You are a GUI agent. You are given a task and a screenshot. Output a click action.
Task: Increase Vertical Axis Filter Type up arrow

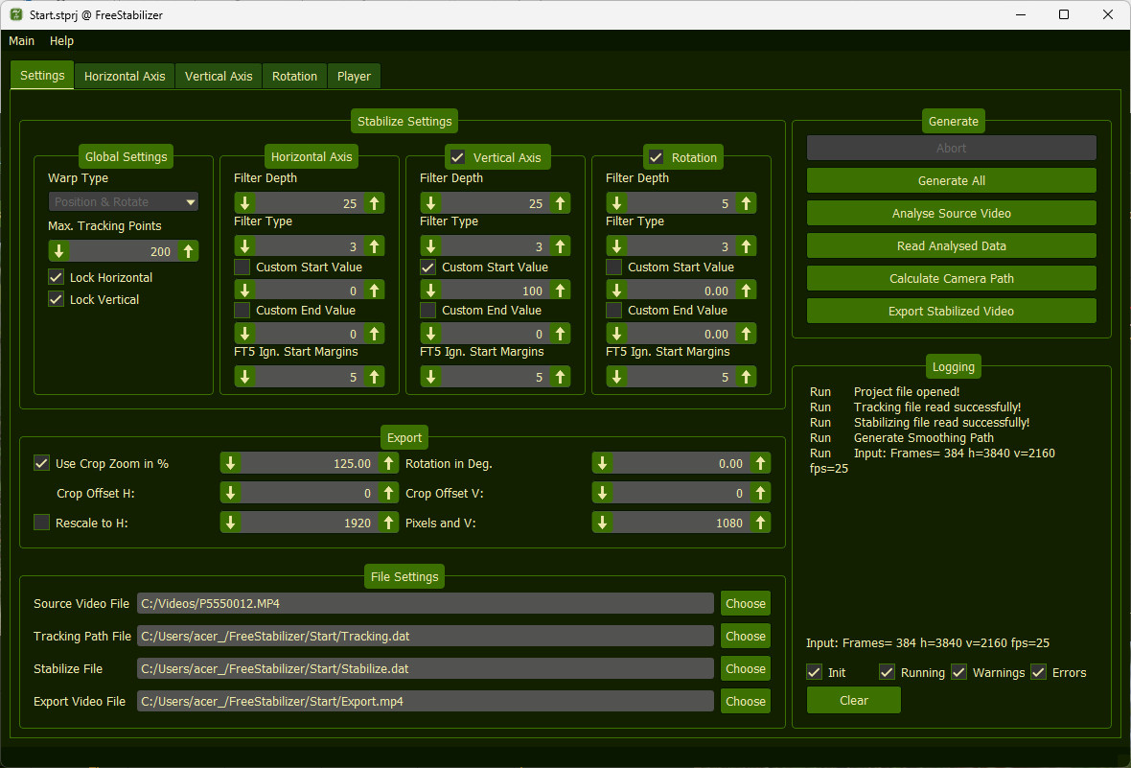561,246
